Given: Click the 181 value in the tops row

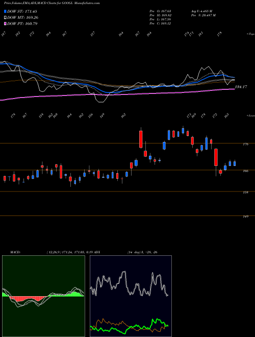Looking at the screenshot, I should click(201, 34).
